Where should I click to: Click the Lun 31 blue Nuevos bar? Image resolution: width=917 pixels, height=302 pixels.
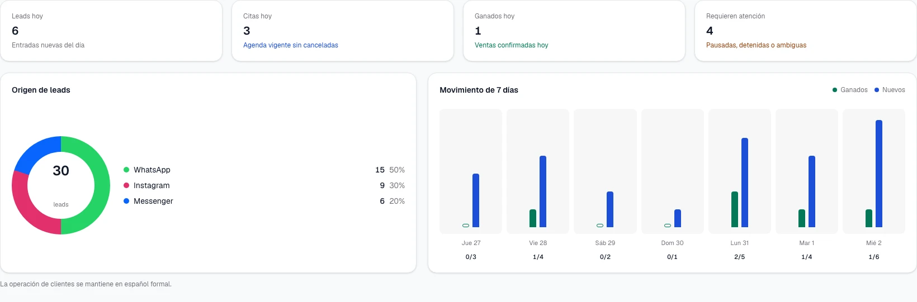pyautogui.click(x=745, y=183)
